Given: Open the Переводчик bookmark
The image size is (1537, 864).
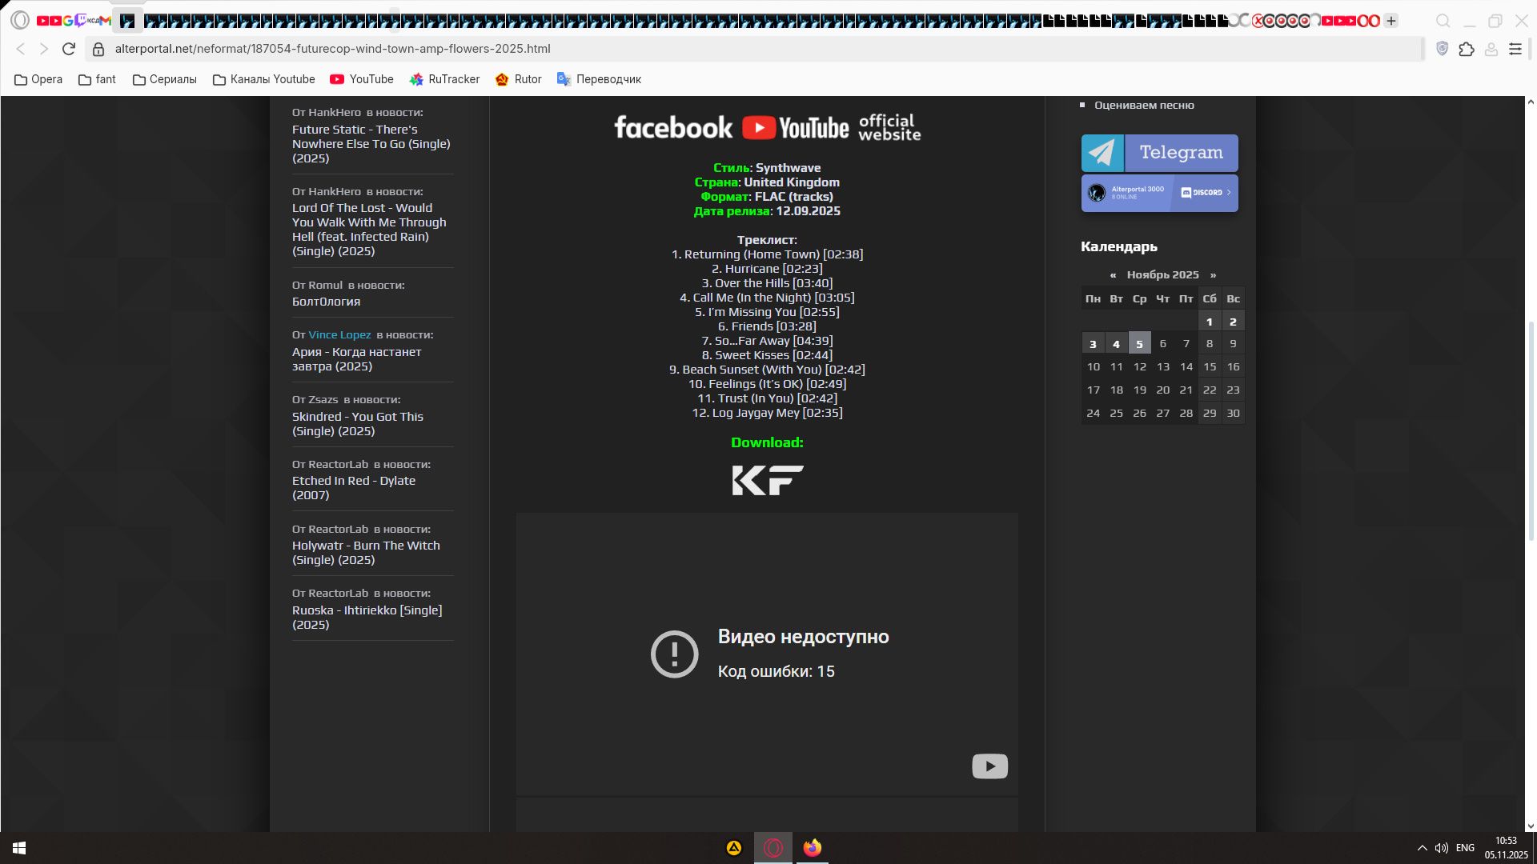Looking at the screenshot, I should pyautogui.click(x=599, y=79).
